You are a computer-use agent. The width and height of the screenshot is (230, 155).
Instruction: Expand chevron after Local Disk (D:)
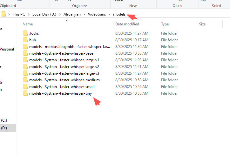60,14
